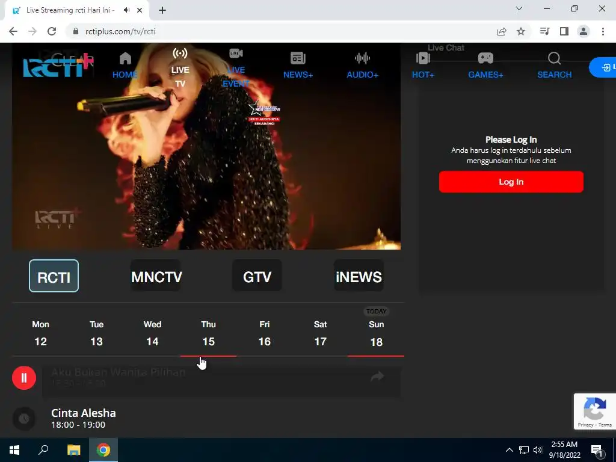Share this page from the address bar
Viewport: 616px width, 462px height.
pyautogui.click(x=502, y=31)
